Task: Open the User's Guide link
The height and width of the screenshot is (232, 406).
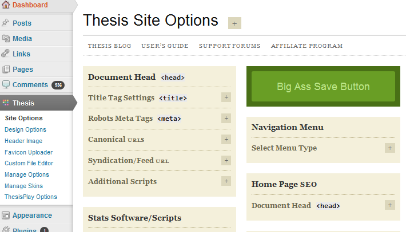Action: [x=165, y=46]
